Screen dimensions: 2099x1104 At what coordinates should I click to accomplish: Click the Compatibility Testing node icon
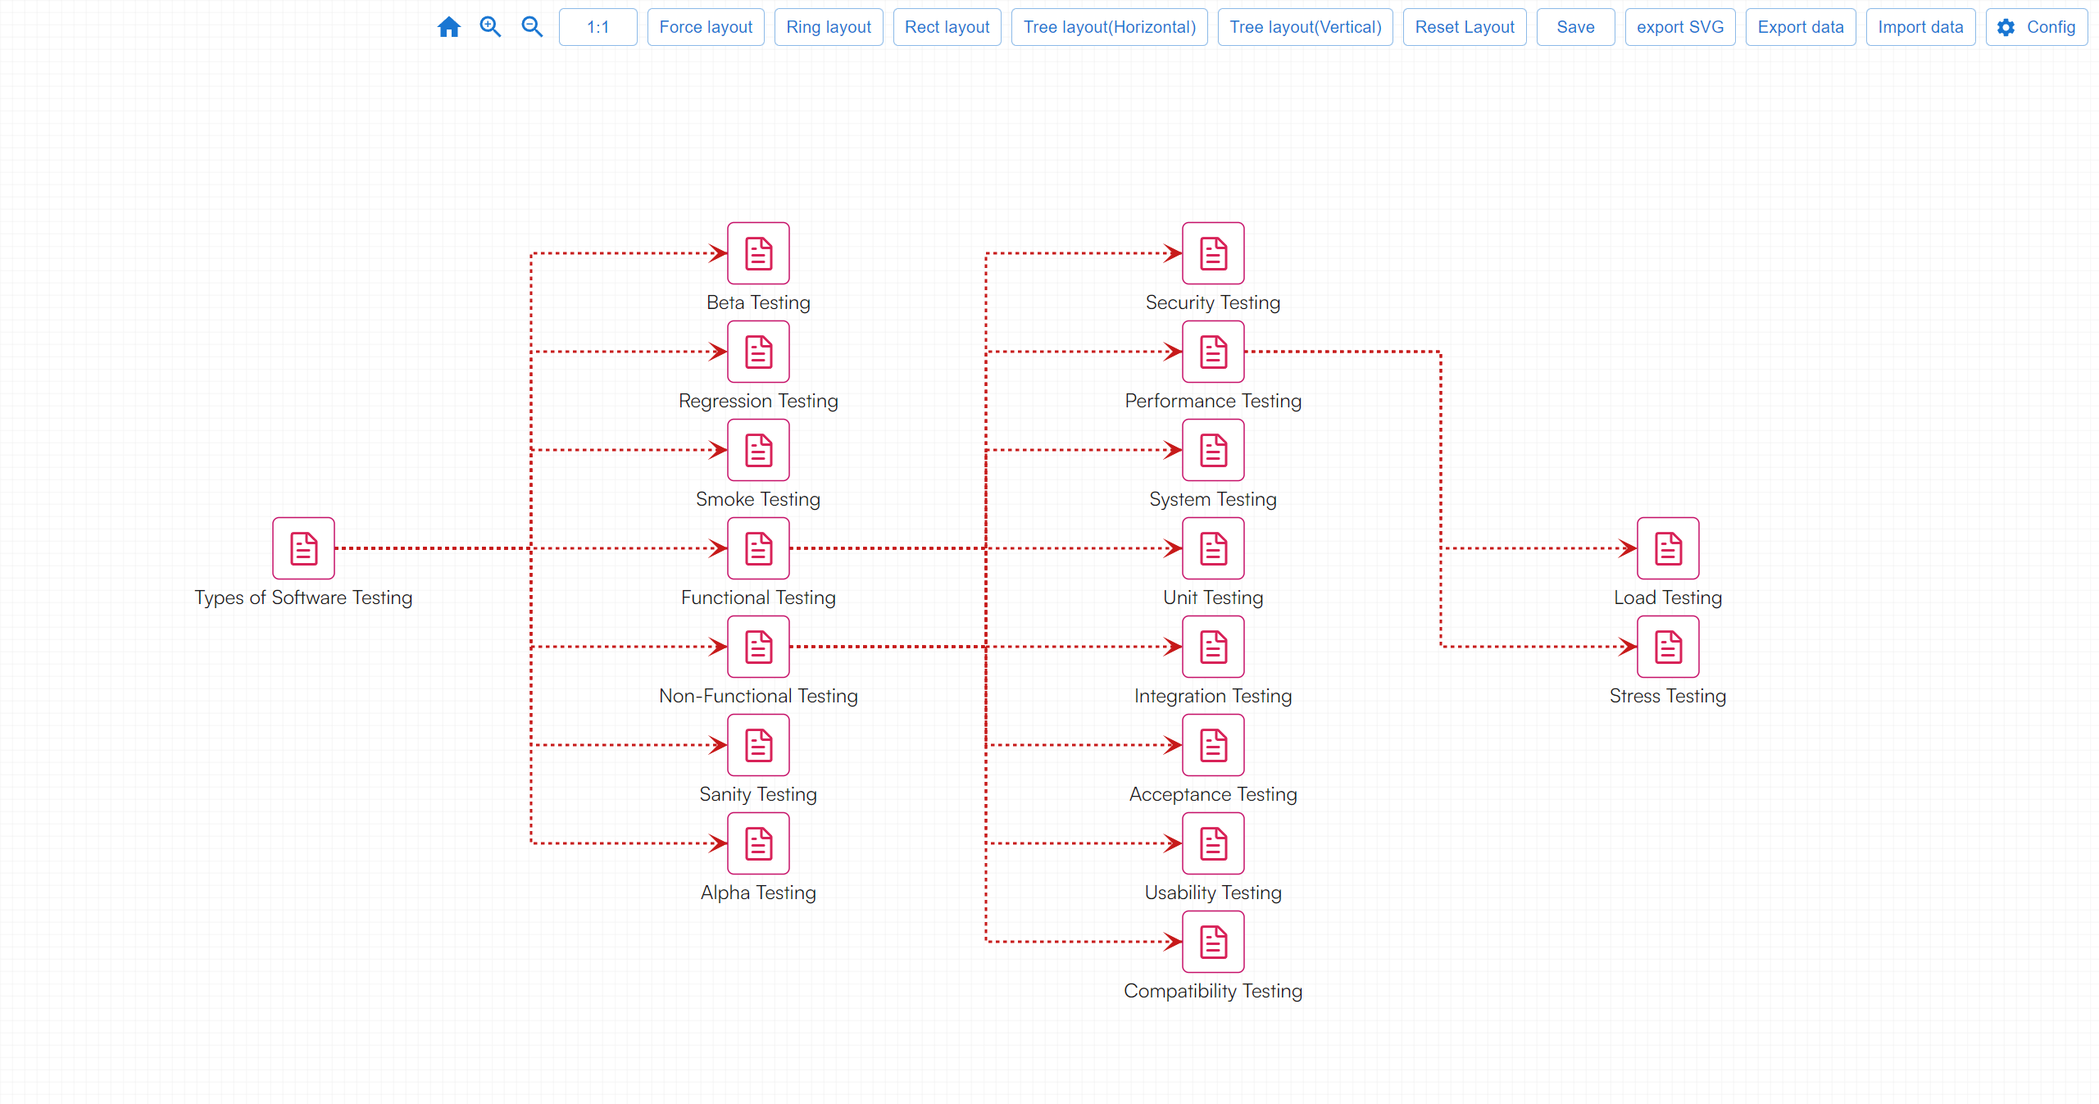[x=1213, y=942]
